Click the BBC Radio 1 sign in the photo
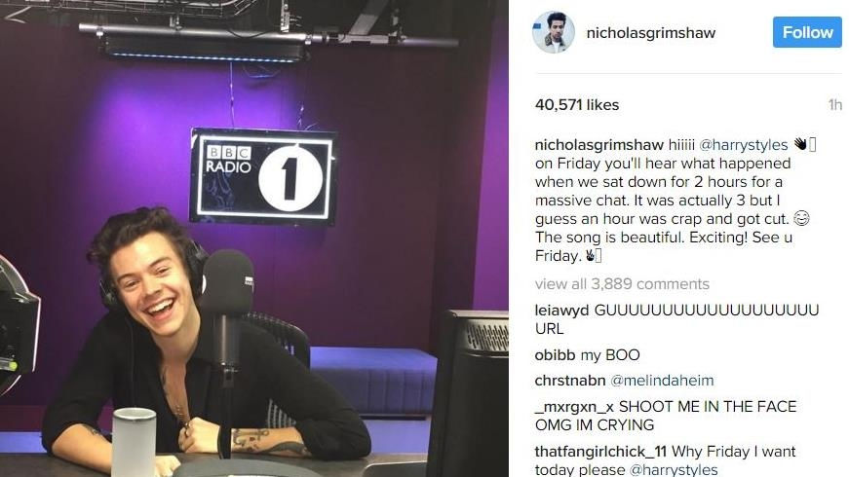Viewport: 849px width, 477px height. pos(262,177)
